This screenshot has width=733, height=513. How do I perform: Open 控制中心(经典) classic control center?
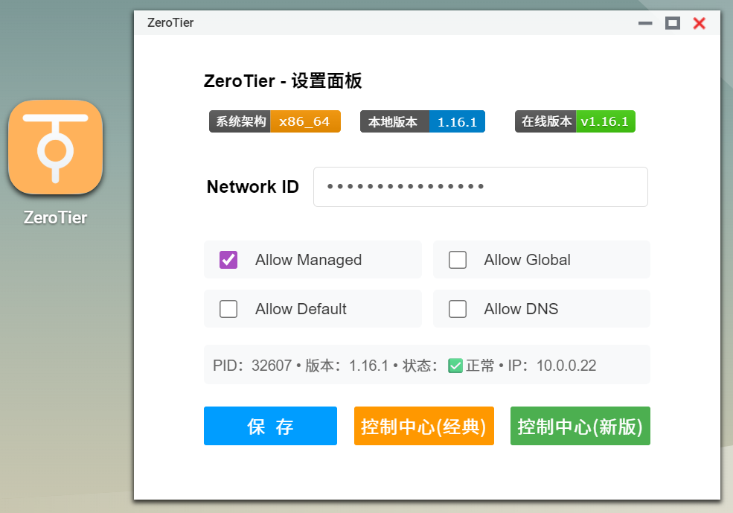pyautogui.click(x=424, y=426)
